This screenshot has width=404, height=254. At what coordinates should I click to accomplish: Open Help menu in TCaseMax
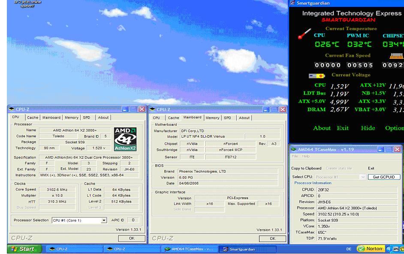pos(306,156)
